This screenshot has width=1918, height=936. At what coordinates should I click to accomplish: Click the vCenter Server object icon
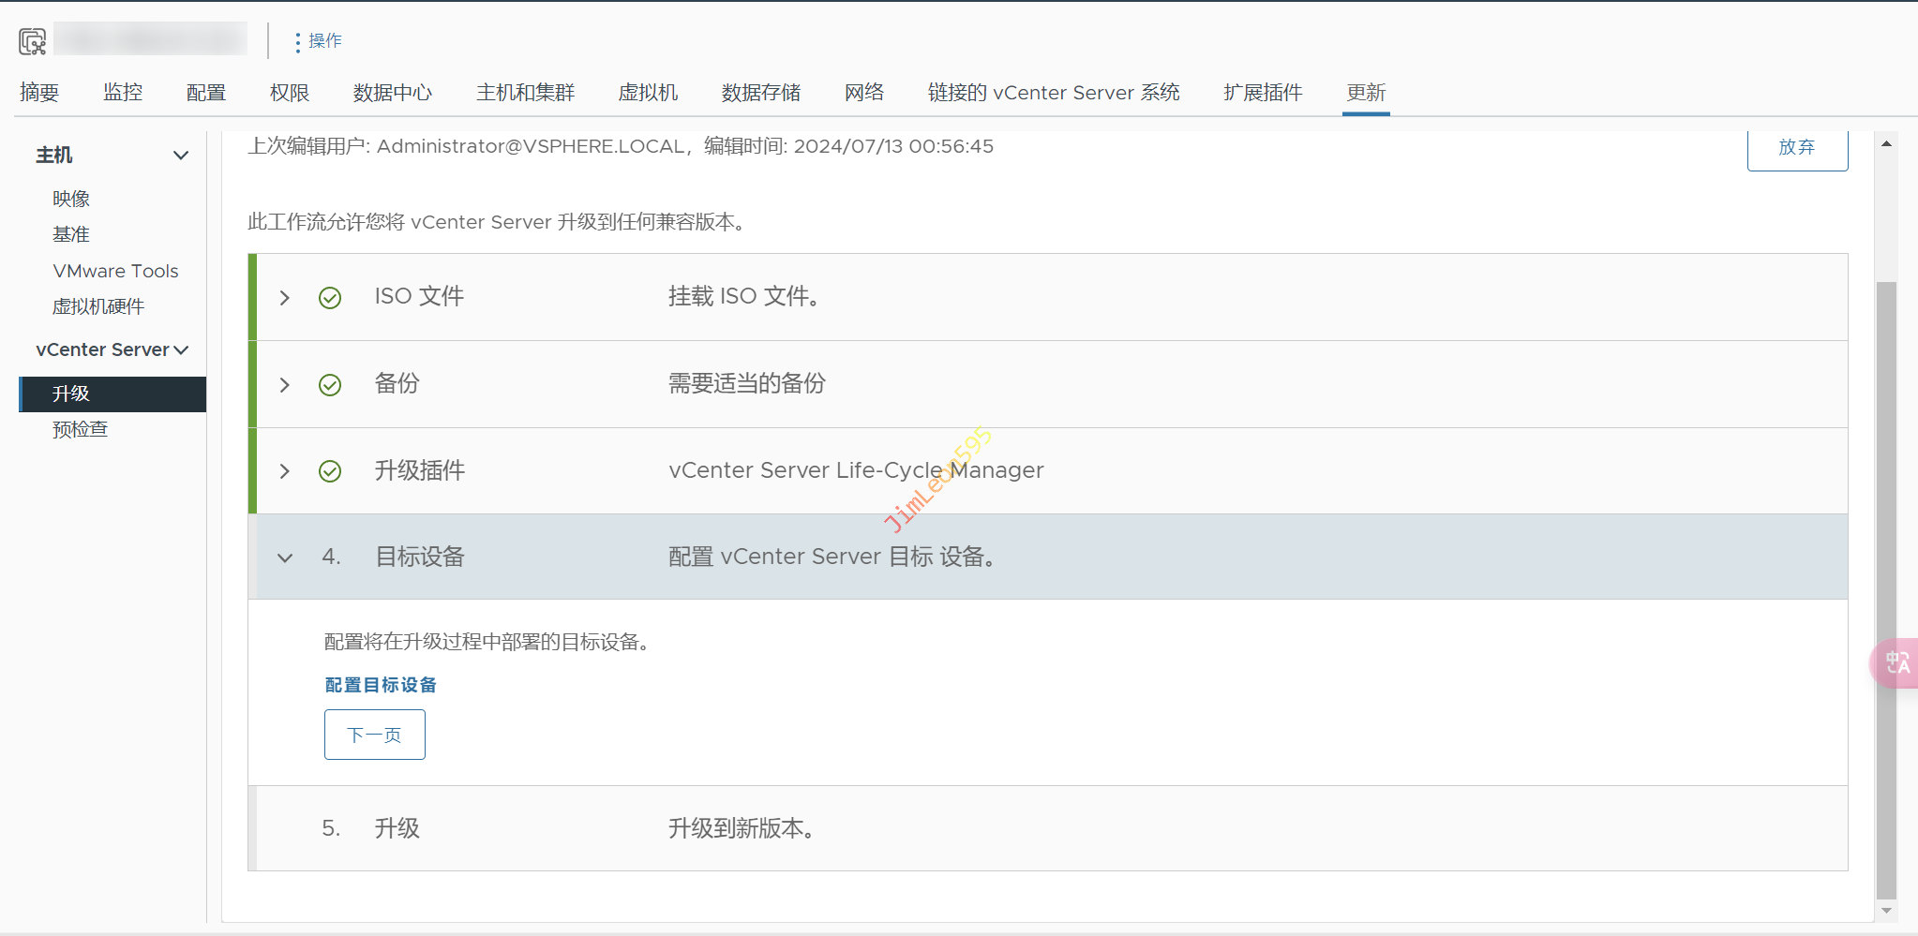coord(32,41)
